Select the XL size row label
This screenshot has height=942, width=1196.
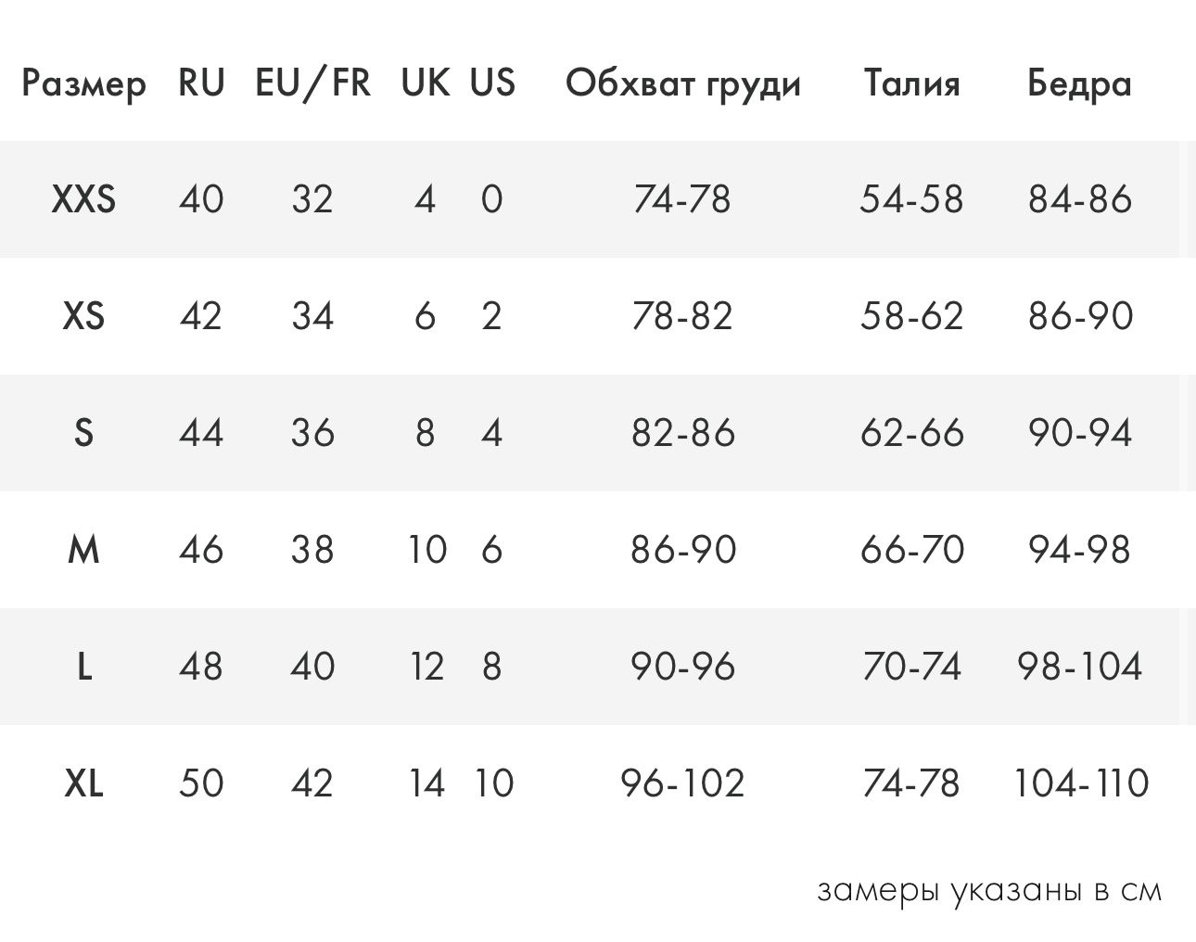[x=83, y=783]
